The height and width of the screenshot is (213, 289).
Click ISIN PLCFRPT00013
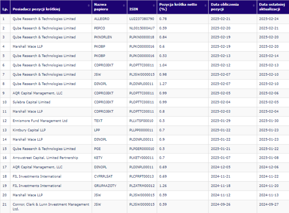point(141,176)
